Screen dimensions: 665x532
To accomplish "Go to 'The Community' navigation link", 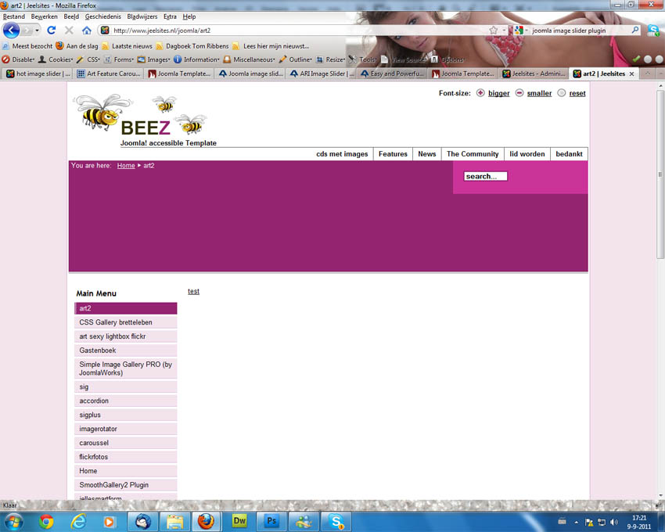I will tap(473, 154).
